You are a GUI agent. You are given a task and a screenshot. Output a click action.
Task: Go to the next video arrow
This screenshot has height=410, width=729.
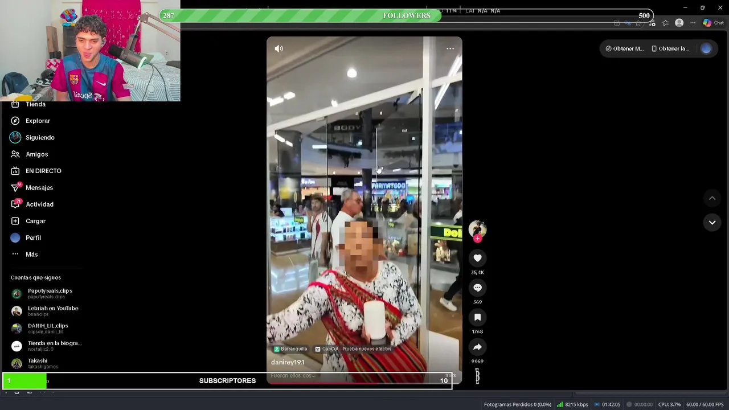[x=712, y=223]
